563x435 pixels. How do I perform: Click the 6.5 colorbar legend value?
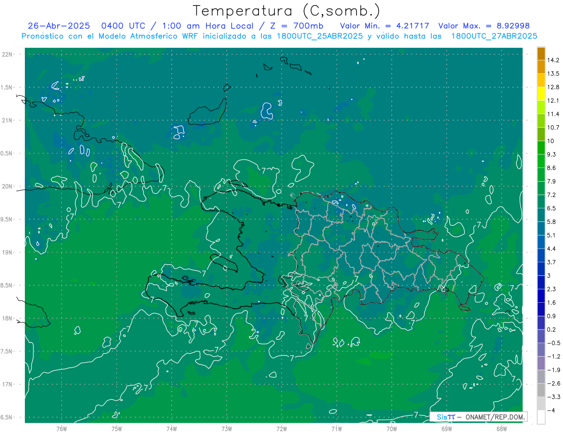(552, 208)
